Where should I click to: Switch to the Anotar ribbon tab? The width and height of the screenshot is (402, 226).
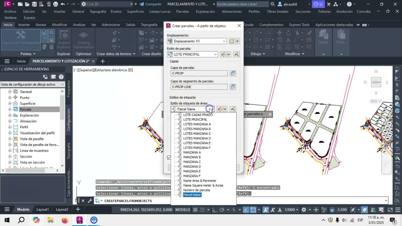tap(41, 25)
